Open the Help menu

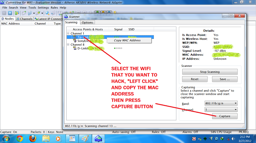click(63, 8)
